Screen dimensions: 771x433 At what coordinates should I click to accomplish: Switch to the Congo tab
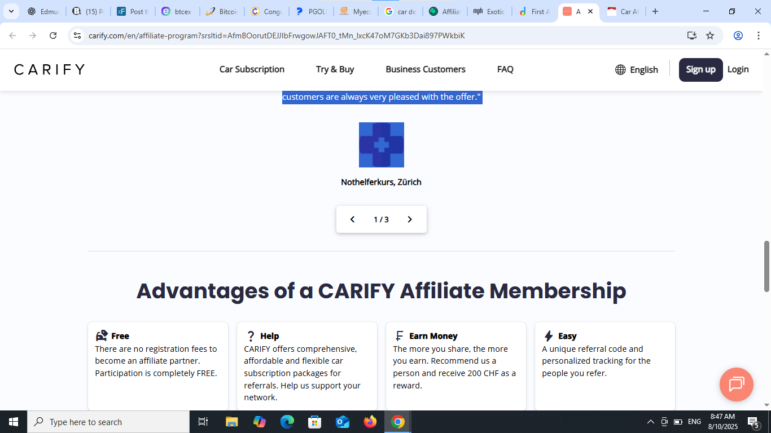pyautogui.click(x=266, y=11)
